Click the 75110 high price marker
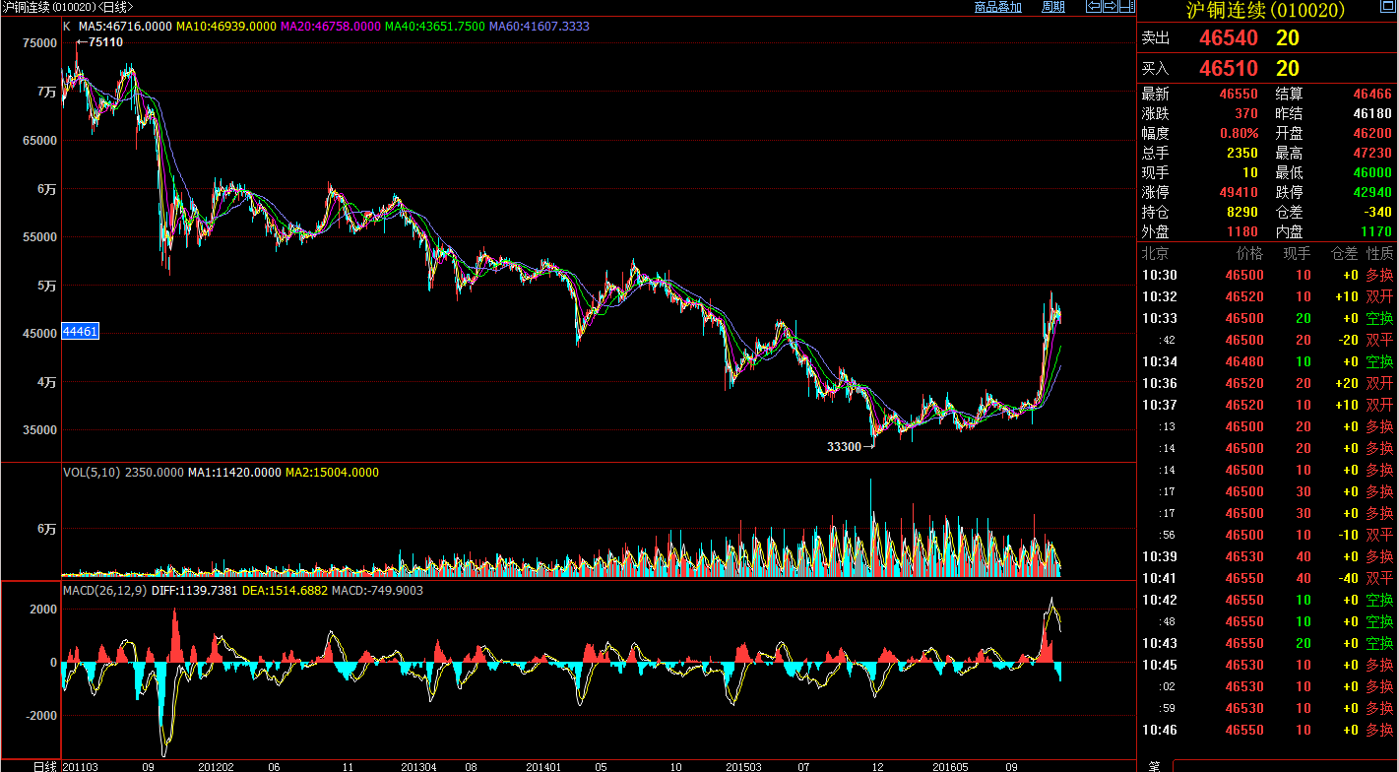The image size is (1399, 772). tap(105, 42)
